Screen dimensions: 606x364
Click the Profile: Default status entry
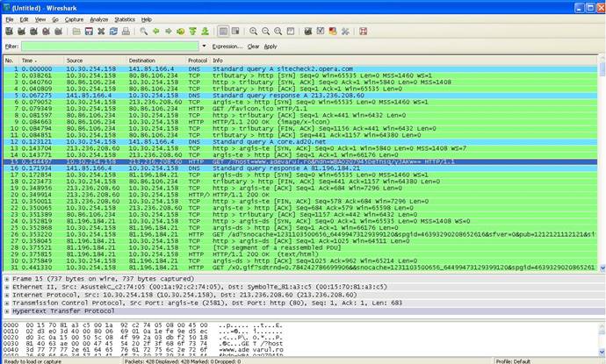[x=513, y=361]
